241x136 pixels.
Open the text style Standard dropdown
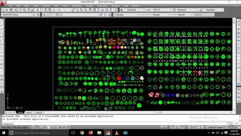coord(134,10)
